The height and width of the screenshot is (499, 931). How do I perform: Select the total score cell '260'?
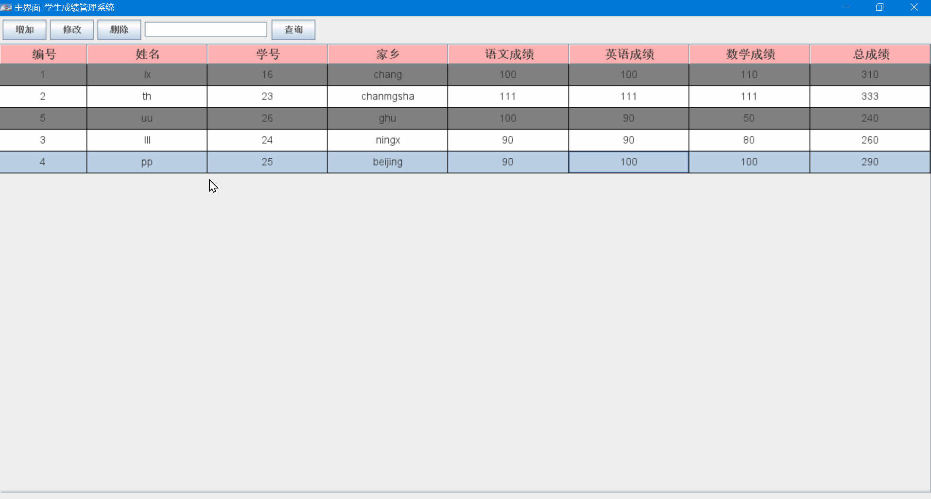click(x=870, y=140)
